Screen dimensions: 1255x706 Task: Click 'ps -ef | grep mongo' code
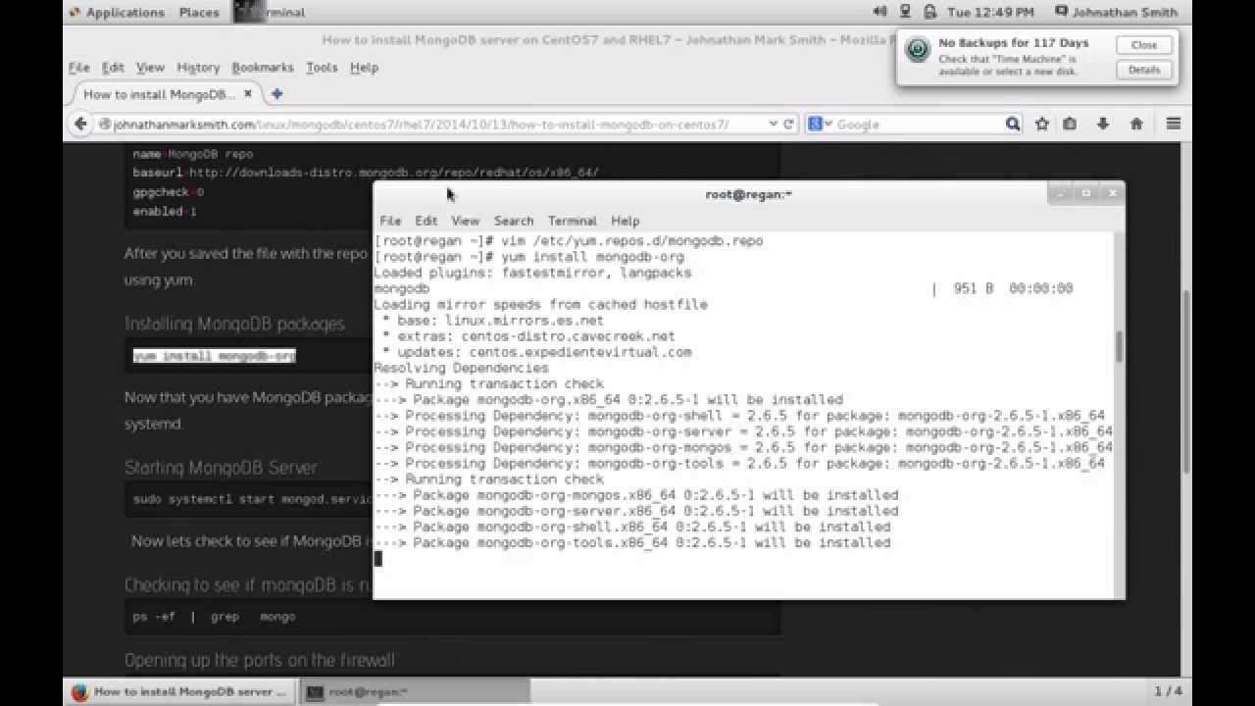214,617
